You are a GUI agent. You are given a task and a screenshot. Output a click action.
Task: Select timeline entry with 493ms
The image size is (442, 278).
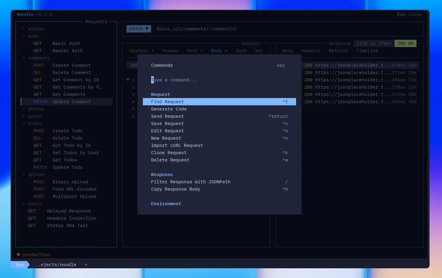(x=361, y=102)
